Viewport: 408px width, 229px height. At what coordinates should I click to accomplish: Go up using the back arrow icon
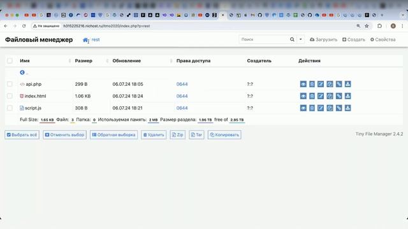[22, 73]
